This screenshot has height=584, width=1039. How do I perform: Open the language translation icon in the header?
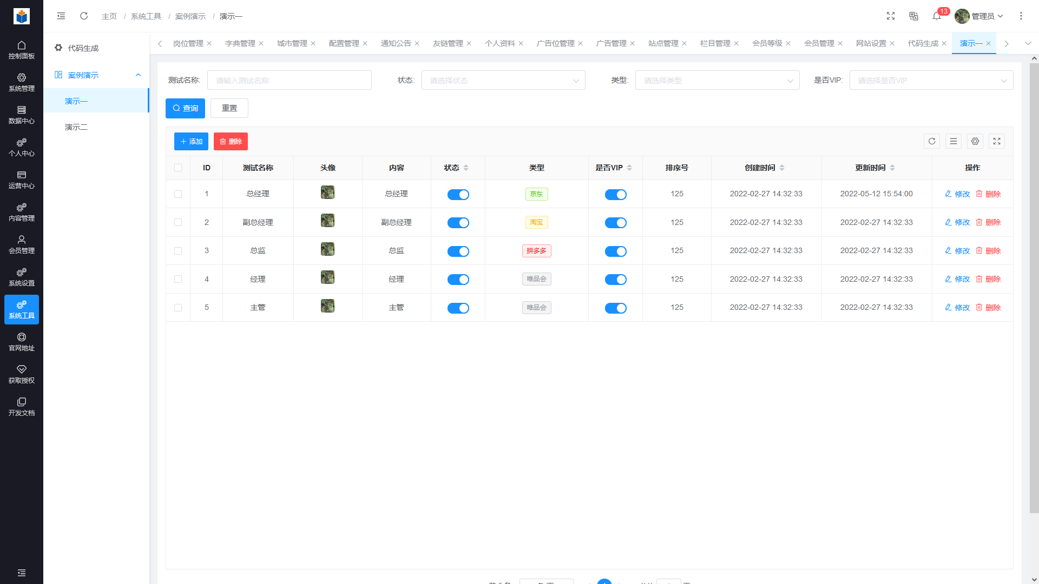(913, 16)
